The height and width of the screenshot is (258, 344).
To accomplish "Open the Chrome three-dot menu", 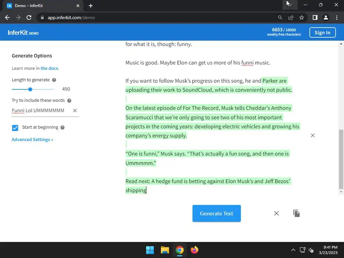I will pyautogui.click(x=337, y=17).
